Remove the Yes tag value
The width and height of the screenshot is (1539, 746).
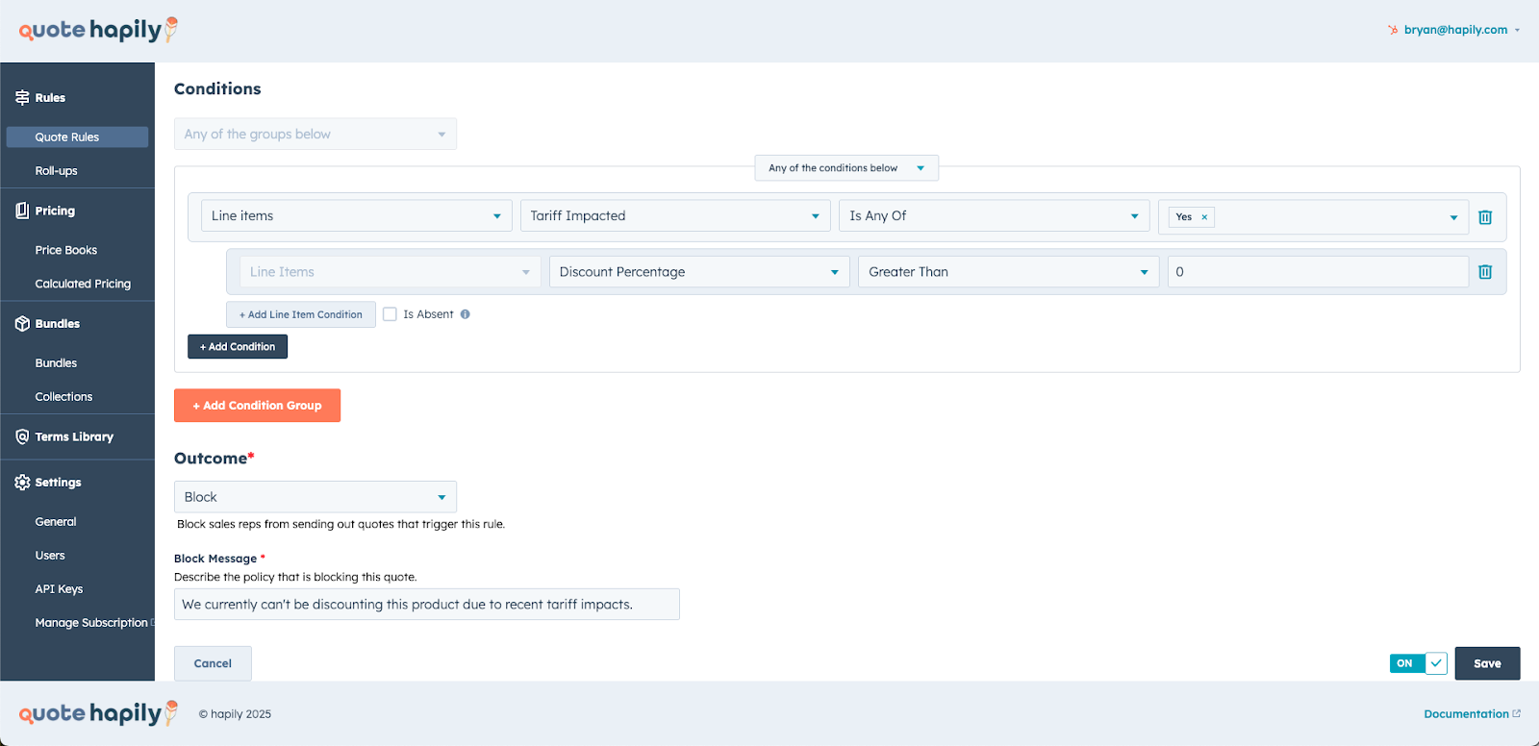click(1204, 217)
